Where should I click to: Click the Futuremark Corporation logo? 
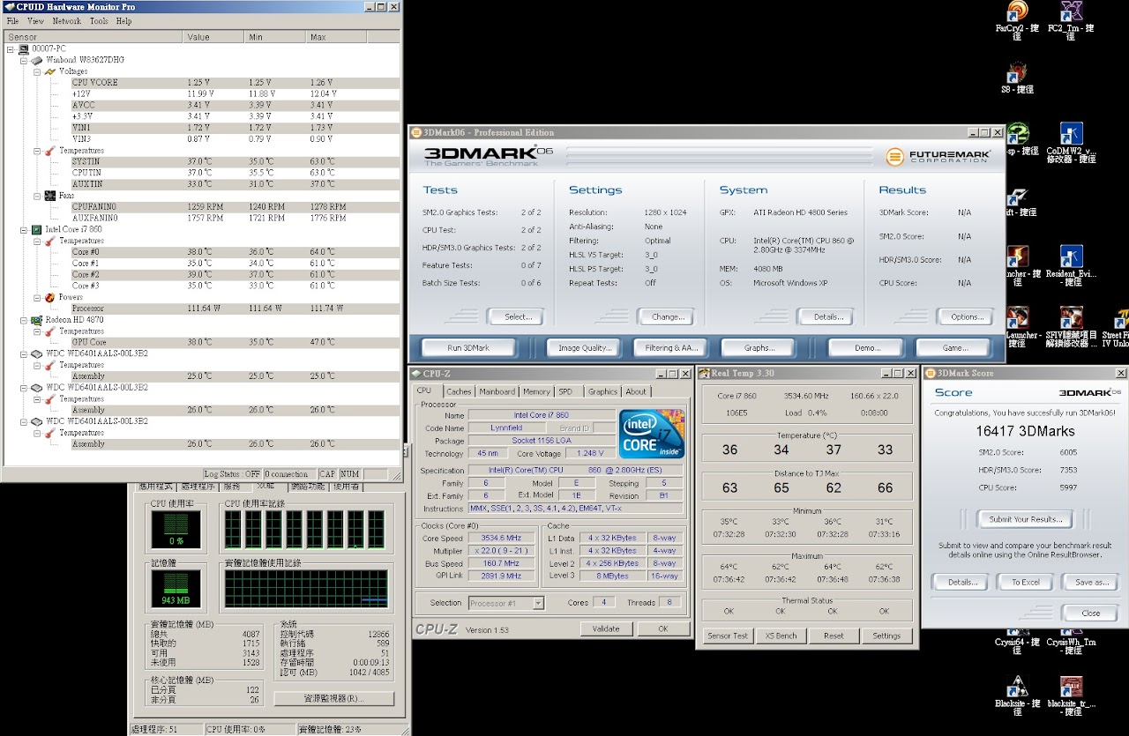(938, 157)
